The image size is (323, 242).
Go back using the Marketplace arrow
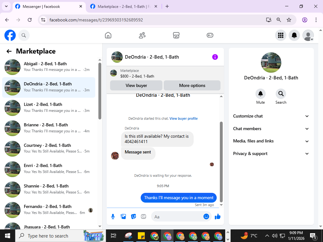(x=9, y=51)
